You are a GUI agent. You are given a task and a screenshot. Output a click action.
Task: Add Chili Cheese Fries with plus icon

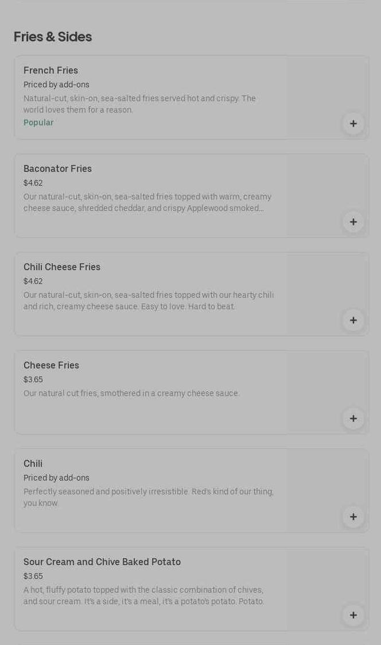pos(353,320)
